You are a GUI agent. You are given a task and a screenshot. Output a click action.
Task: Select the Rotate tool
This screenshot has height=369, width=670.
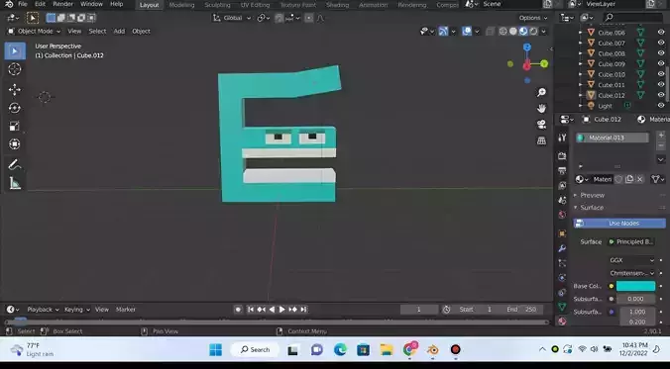point(15,108)
